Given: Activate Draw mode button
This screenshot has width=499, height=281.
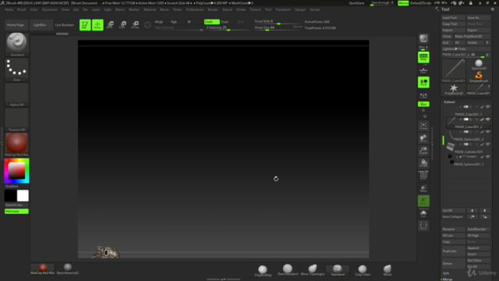Looking at the screenshot, I should [97, 25].
